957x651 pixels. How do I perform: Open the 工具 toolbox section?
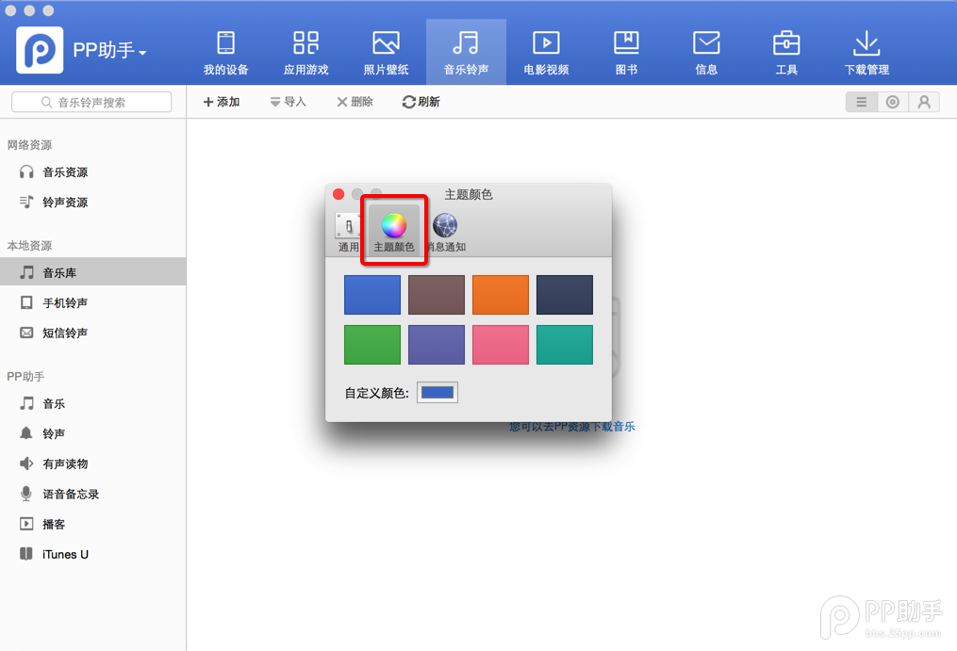[x=786, y=53]
